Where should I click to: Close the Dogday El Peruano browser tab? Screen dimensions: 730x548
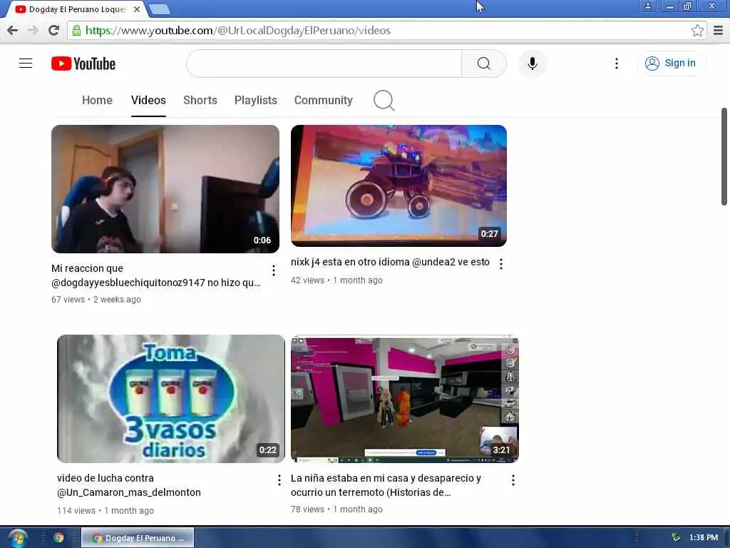137,9
